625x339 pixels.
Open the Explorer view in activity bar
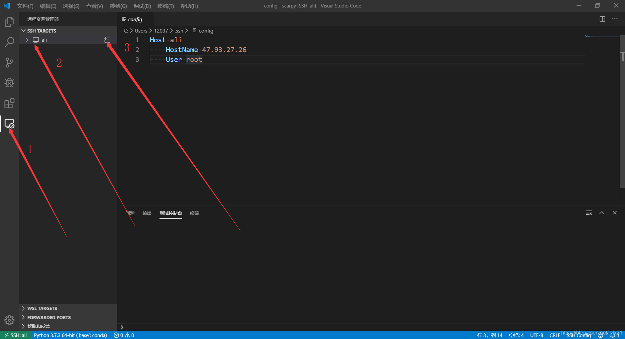(9, 22)
